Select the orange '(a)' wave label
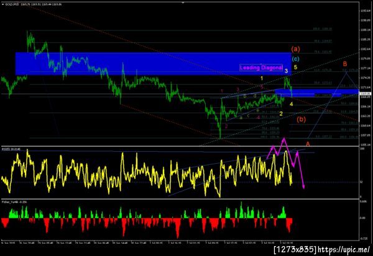 point(296,49)
